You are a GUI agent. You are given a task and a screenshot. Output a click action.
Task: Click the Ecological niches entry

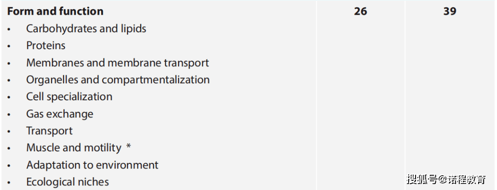point(68,182)
